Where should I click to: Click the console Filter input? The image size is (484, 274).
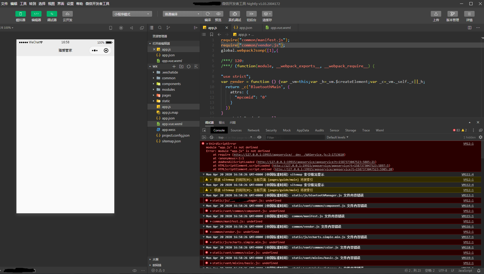tap(295, 137)
